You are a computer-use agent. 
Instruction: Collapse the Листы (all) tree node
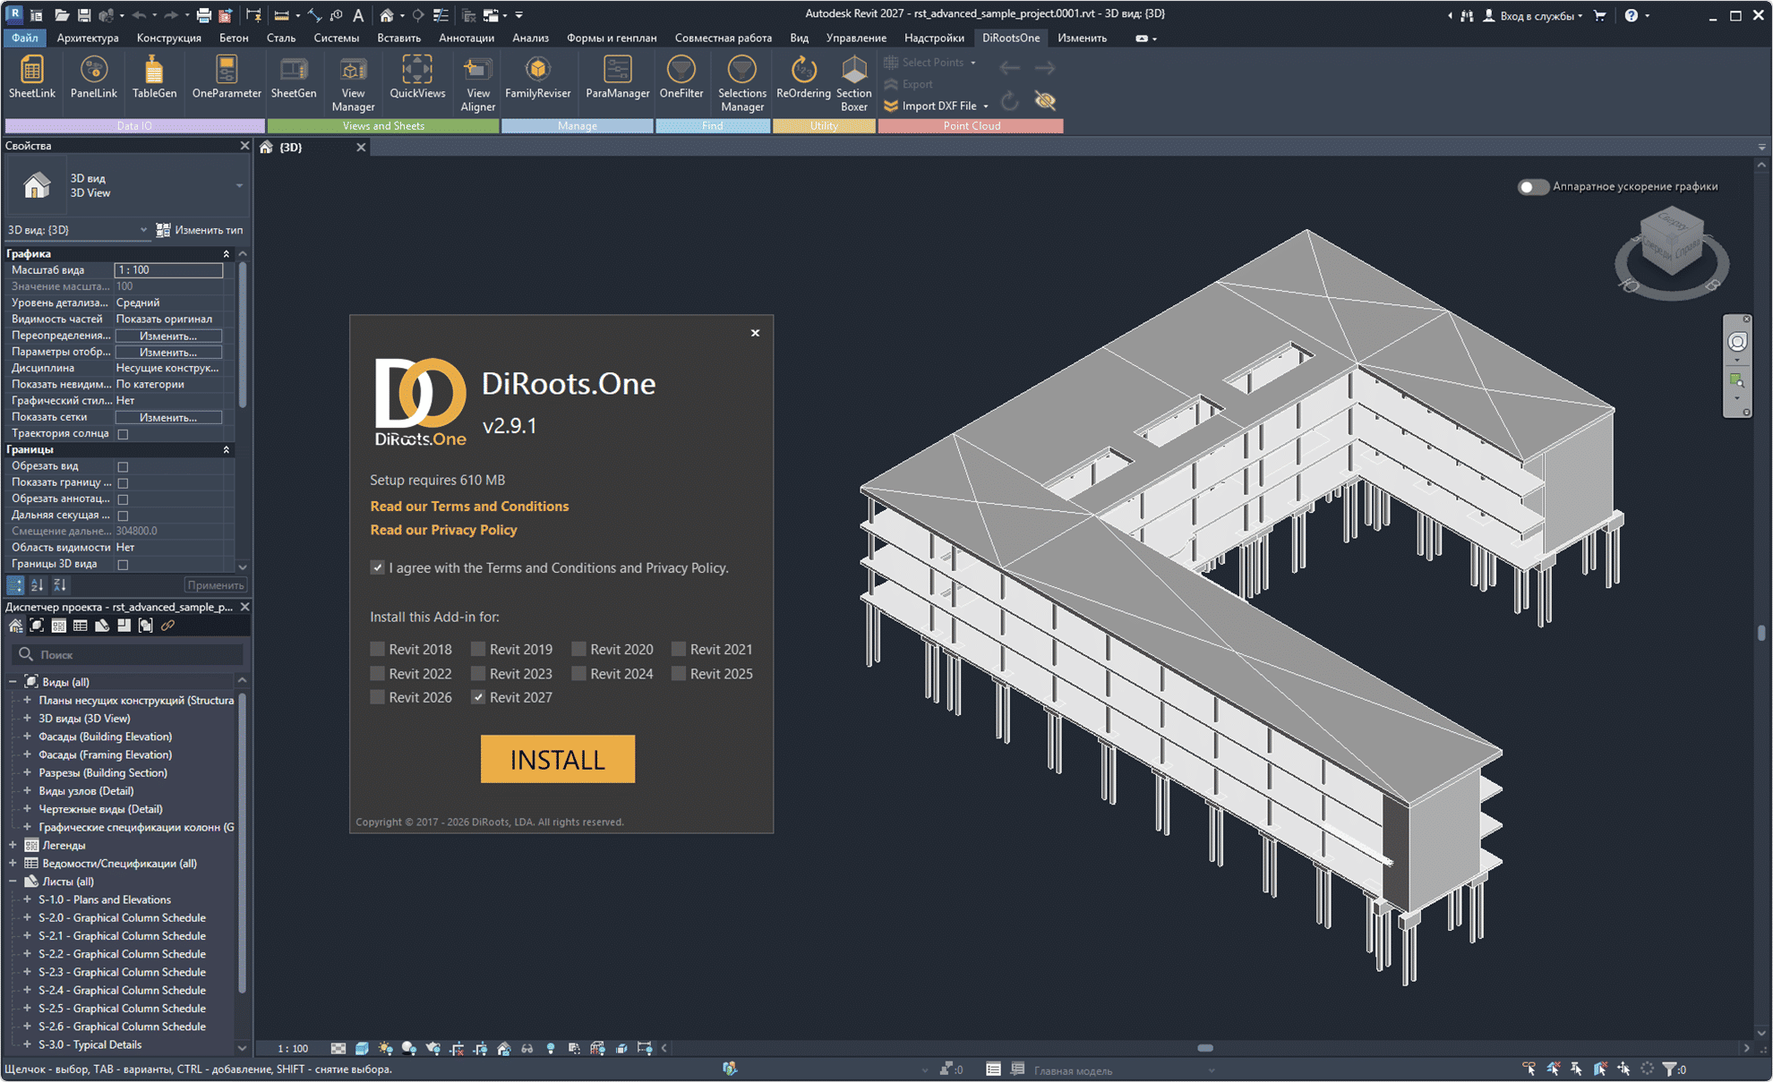[13, 882]
